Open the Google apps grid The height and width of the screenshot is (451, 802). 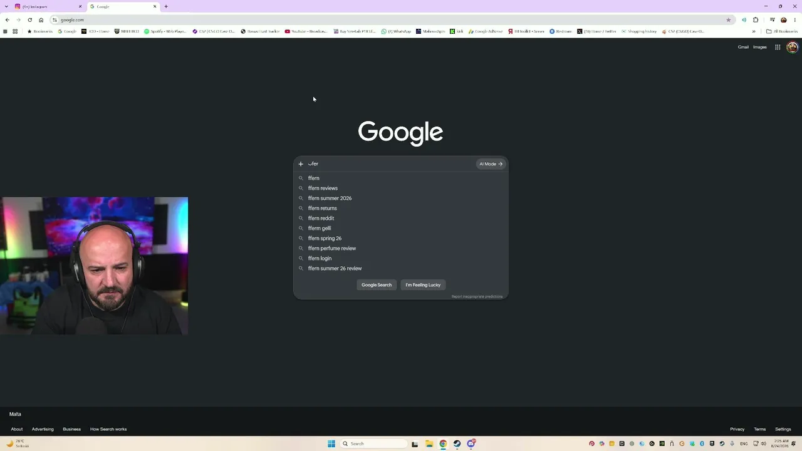coord(778,47)
